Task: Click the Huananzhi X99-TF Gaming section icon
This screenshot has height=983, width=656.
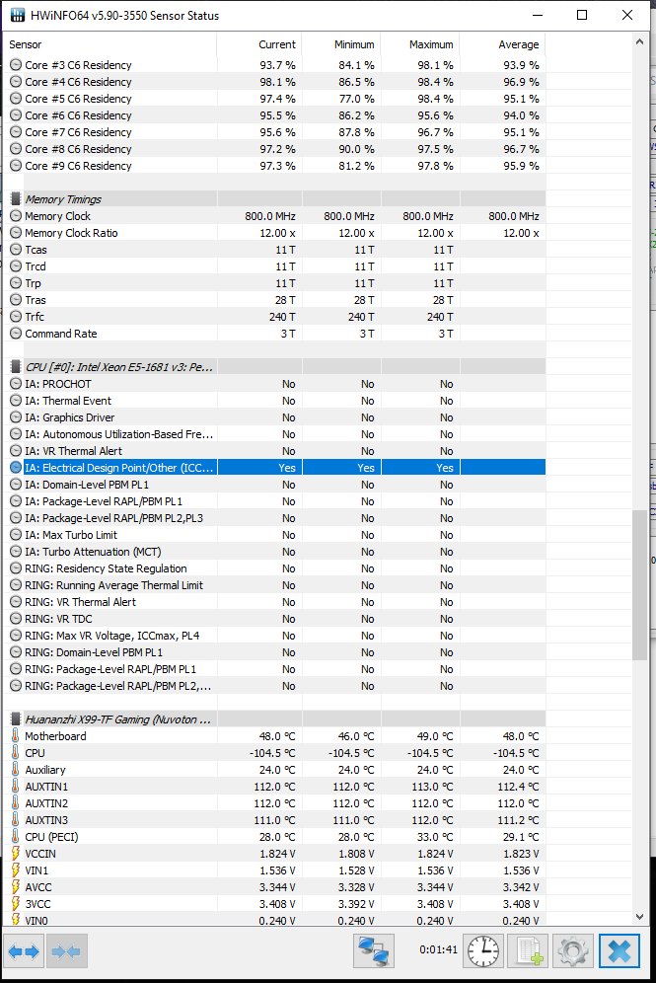Action: click(16, 719)
